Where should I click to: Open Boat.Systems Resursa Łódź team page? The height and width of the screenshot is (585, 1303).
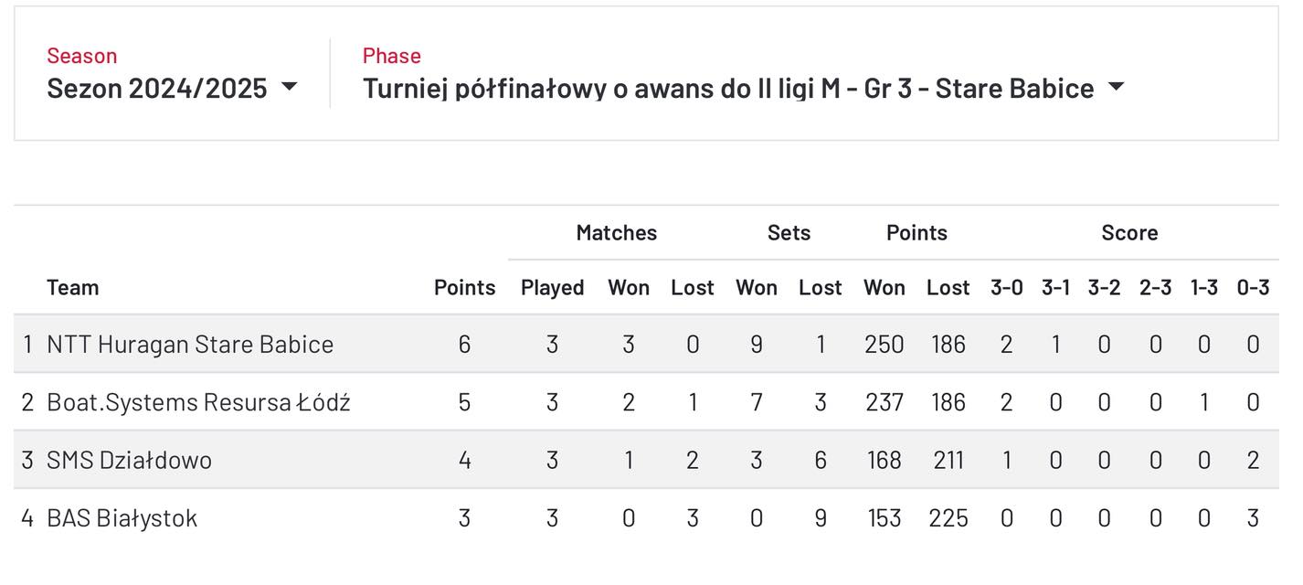coord(198,402)
